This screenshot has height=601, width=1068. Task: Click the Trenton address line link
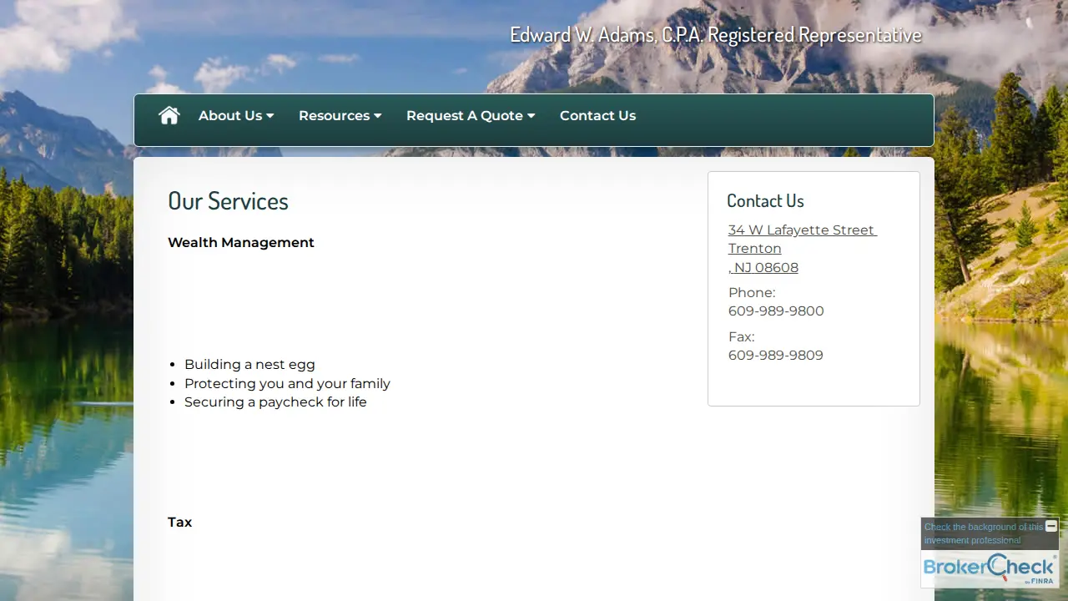pyautogui.click(x=755, y=248)
